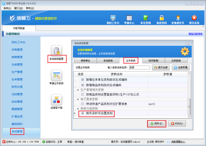
Task: Uncheck 新增商品类别自动生成编码 checkbox
Action: click(x=83, y=85)
